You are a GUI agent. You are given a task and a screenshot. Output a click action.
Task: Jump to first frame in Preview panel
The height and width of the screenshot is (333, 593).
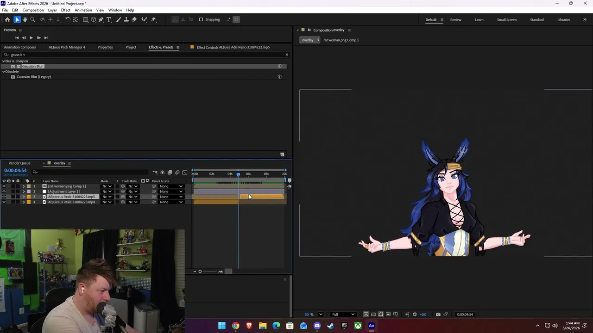pos(17,37)
